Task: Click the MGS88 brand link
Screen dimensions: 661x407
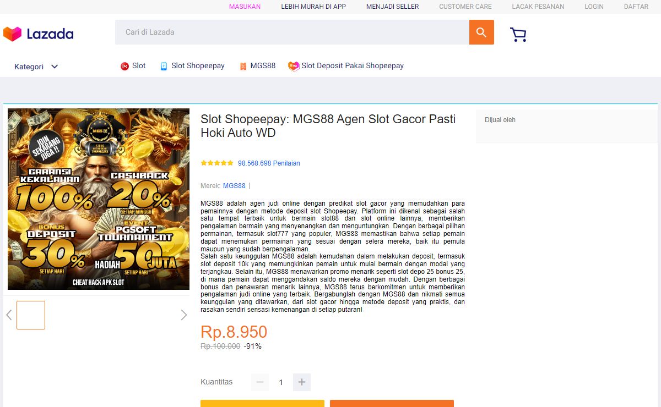Action: (234, 186)
